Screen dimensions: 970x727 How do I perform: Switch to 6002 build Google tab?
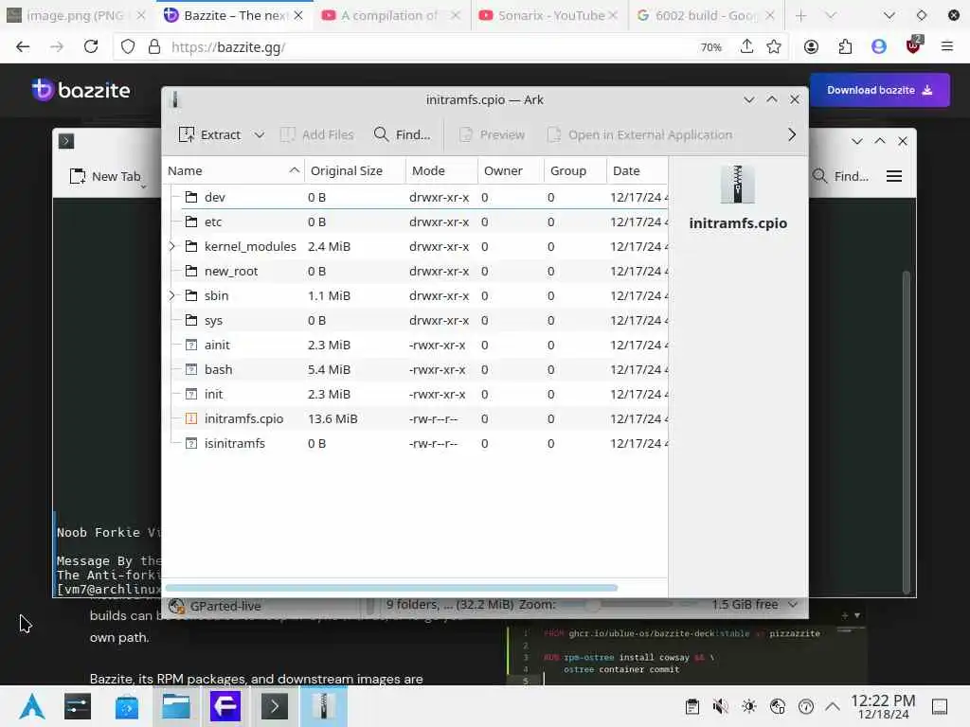pyautogui.click(x=705, y=15)
